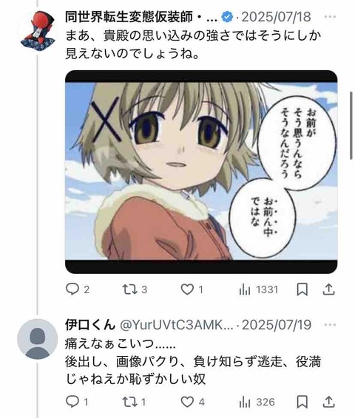The height and width of the screenshot is (418, 355).
Task: Like 伊口くん's tweet with 4 hearts
Action: pyautogui.click(x=193, y=402)
